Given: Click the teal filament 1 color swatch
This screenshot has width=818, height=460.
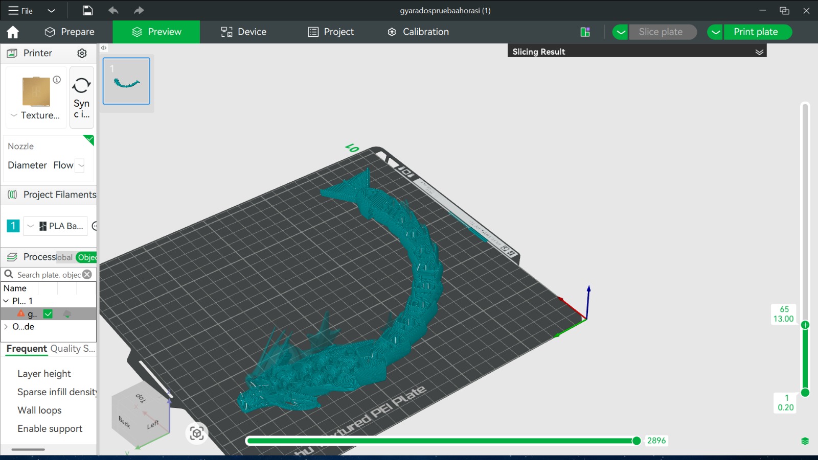Looking at the screenshot, I should [13, 226].
